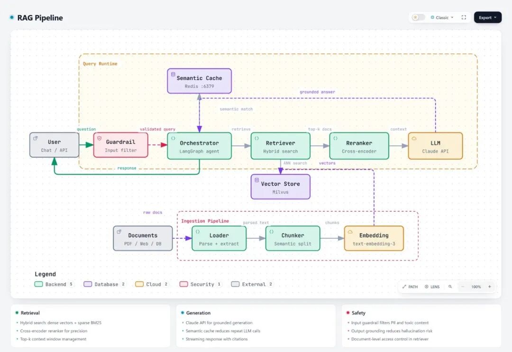Screen dimensions: 512x352
Task: Click the 'grounded answer' edge label
Action: coord(317,92)
